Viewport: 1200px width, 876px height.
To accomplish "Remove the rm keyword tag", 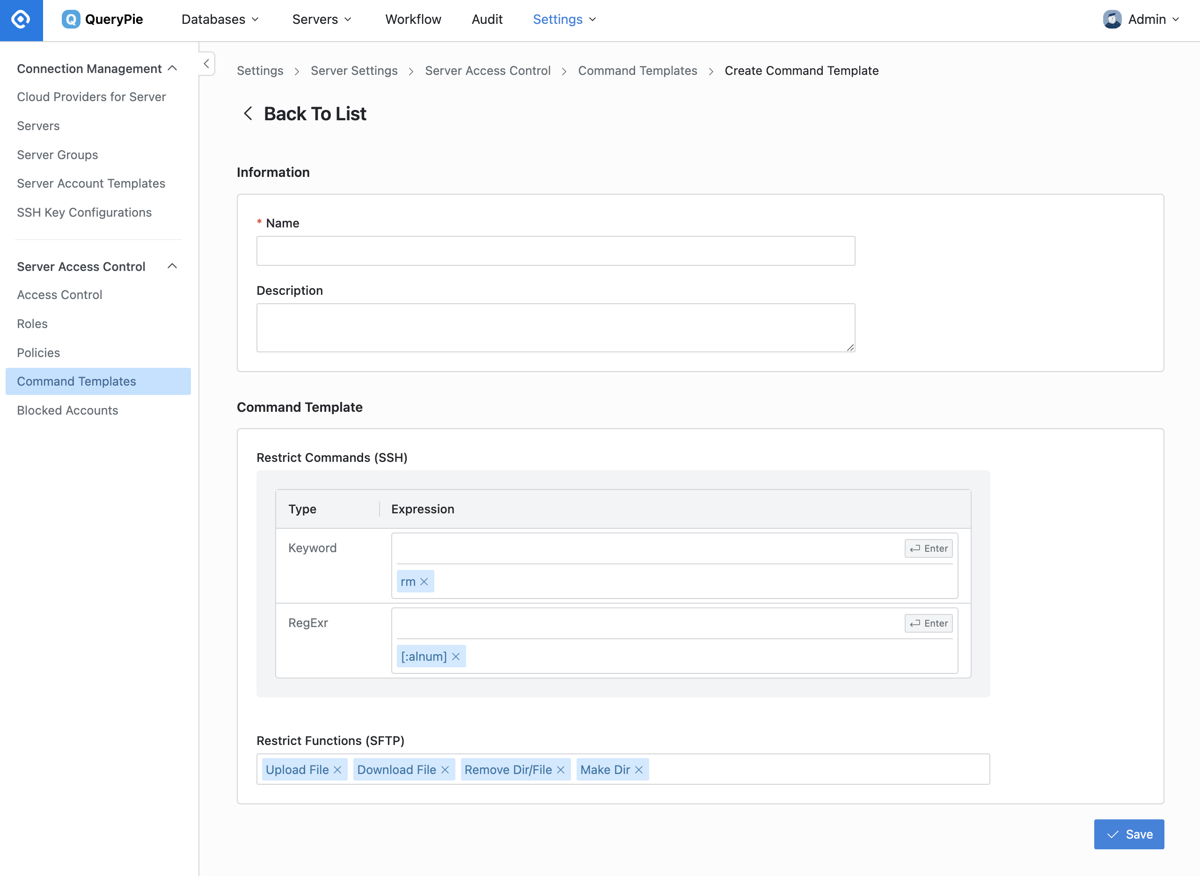I will click(x=424, y=582).
